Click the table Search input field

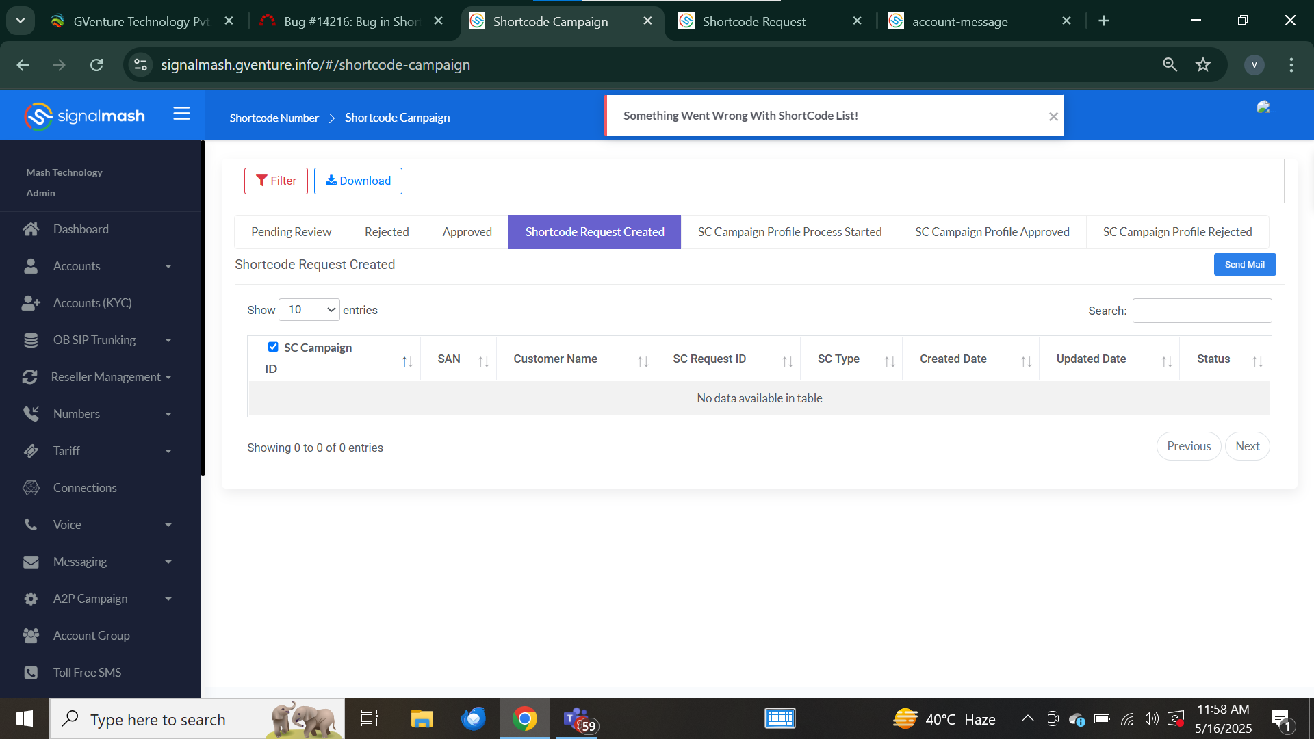click(x=1202, y=311)
